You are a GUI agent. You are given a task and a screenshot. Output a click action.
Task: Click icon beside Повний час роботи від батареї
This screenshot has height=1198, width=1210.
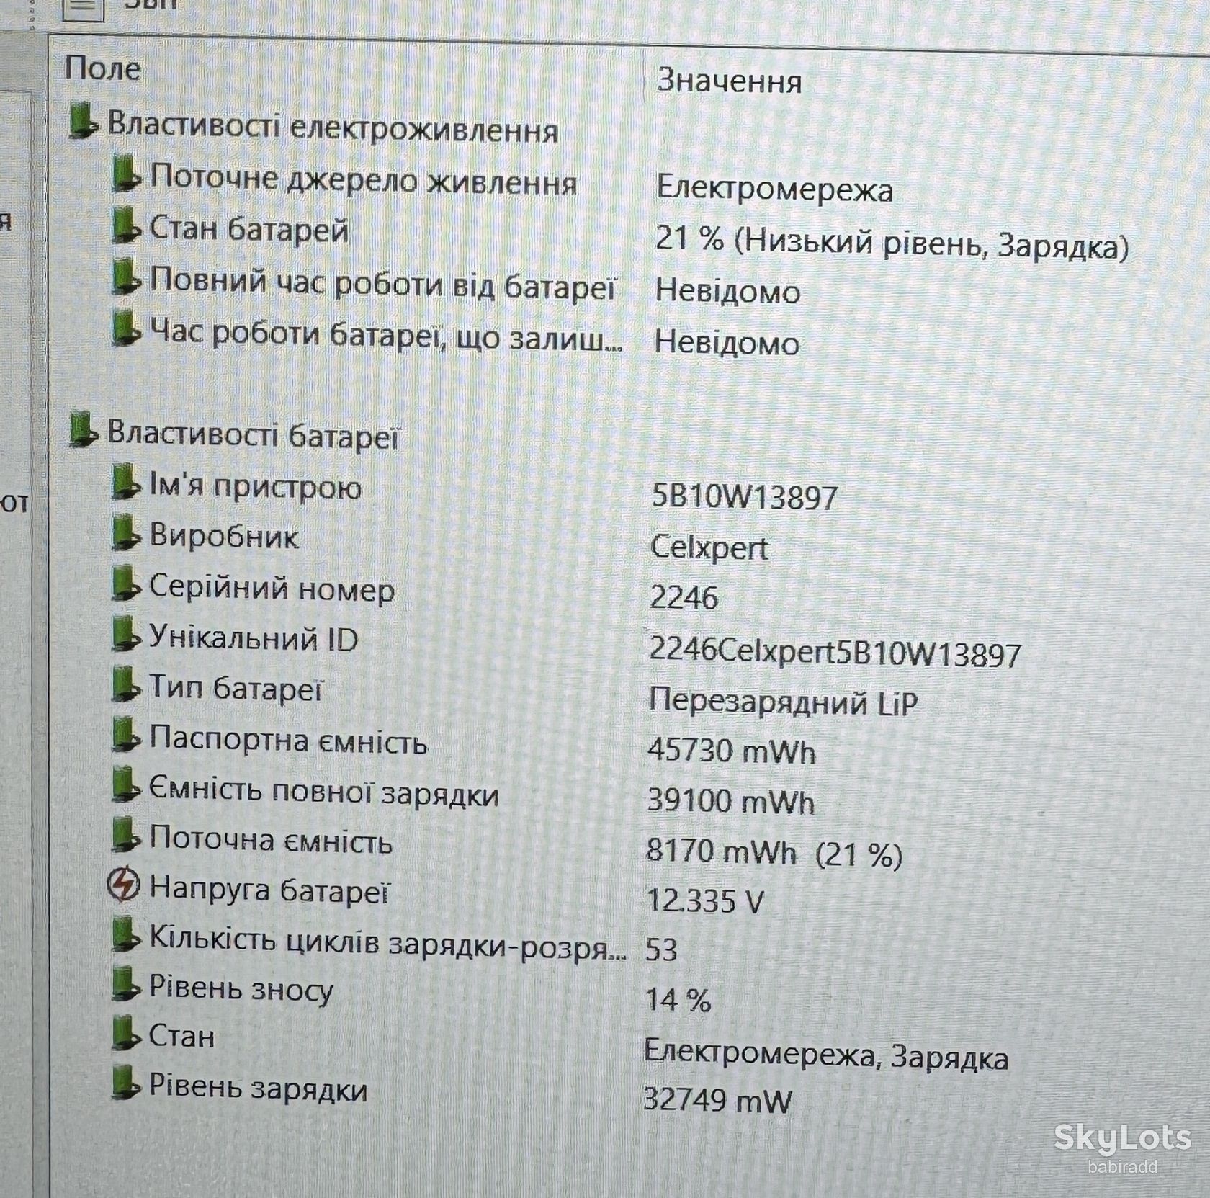tap(126, 278)
